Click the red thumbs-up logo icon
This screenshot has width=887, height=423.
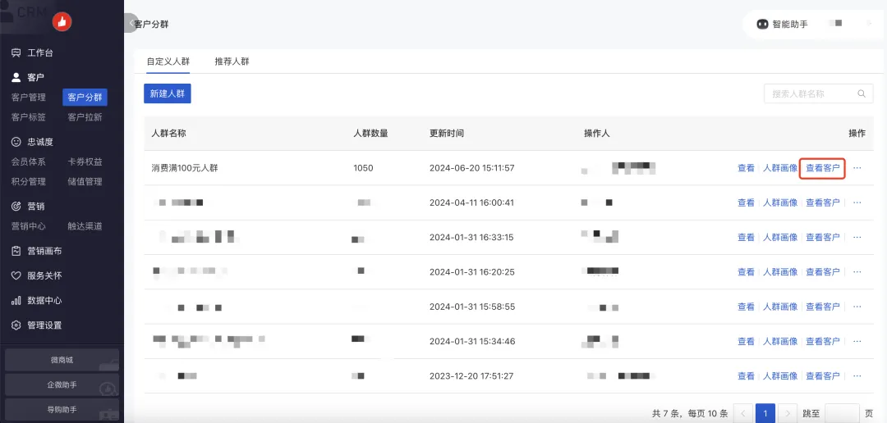(62, 22)
